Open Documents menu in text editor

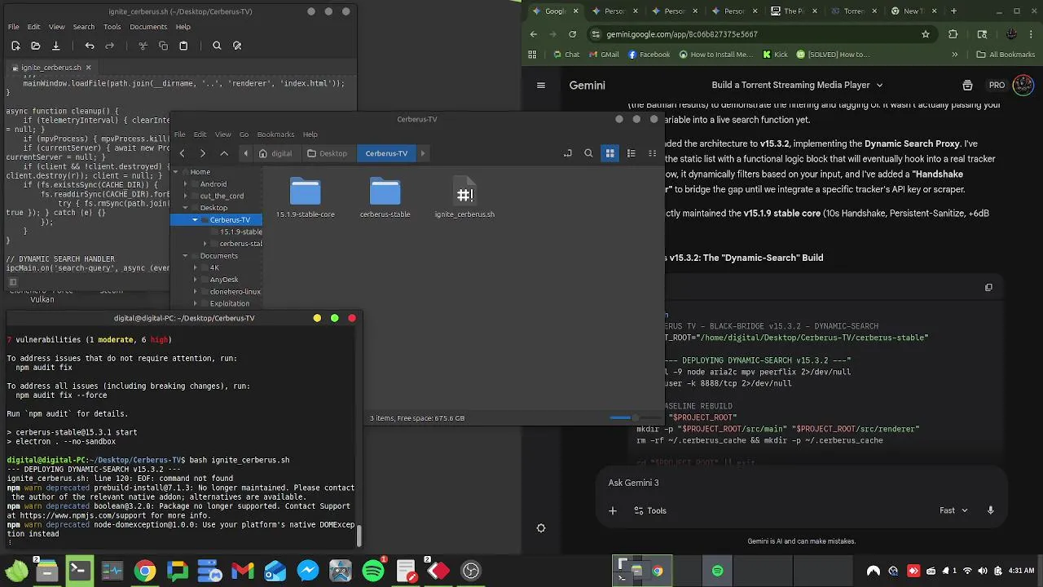pos(148,27)
